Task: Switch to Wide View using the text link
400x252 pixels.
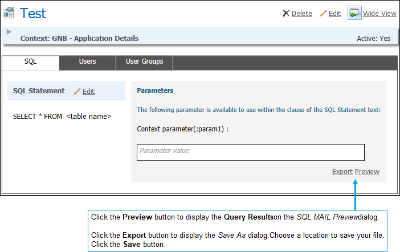Action: click(x=379, y=14)
